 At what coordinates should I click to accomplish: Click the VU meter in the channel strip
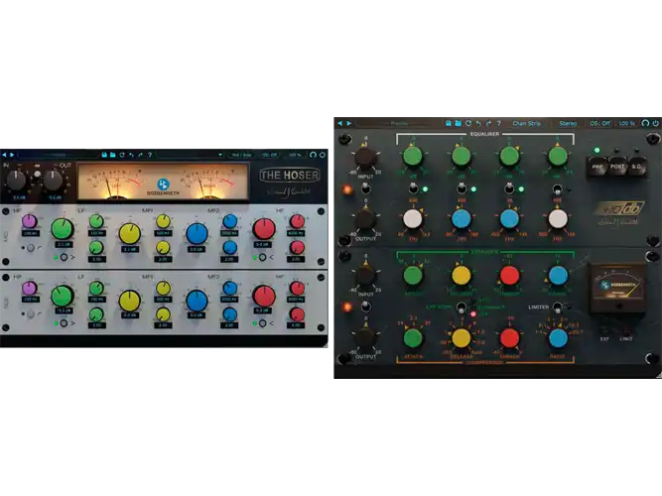tap(617, 288)
